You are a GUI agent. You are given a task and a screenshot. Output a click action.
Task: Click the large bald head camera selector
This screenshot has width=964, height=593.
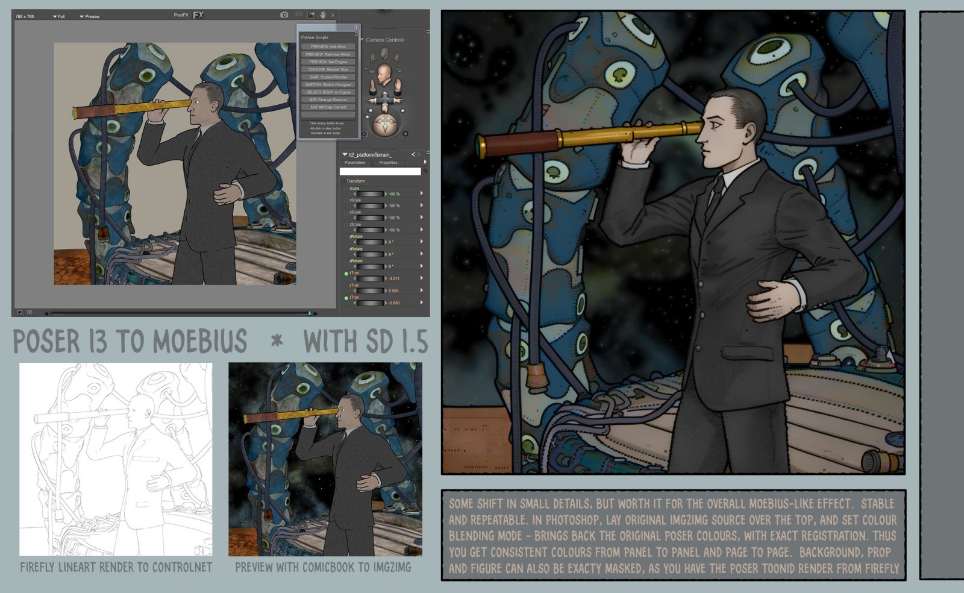point(384,74)
